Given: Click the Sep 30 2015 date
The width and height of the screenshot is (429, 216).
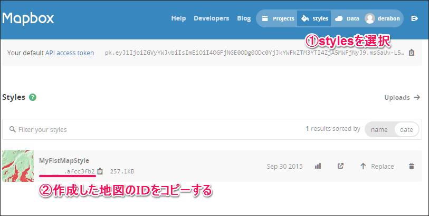Looking at the screenshot, I should point(284,166).
